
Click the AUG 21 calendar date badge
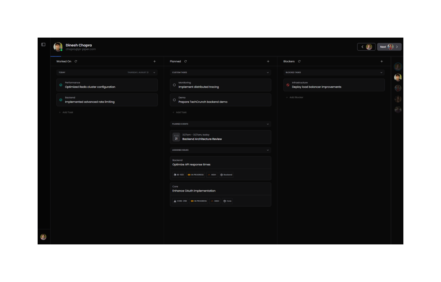[x=176, y=137]
